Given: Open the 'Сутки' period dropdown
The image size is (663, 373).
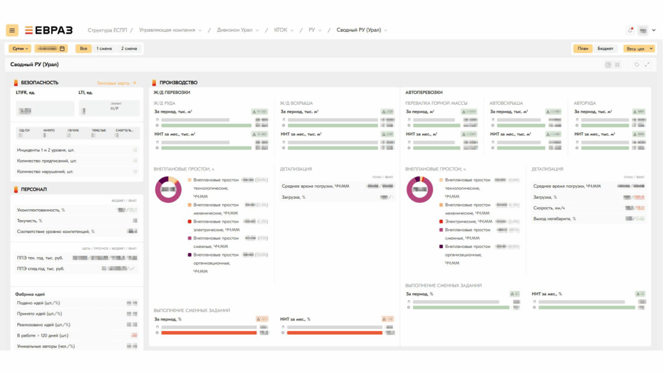Looking at the screenshot, I should (19, 49).
